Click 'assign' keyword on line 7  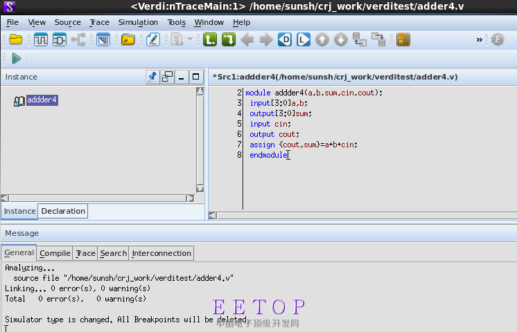[x=262, y=145]
